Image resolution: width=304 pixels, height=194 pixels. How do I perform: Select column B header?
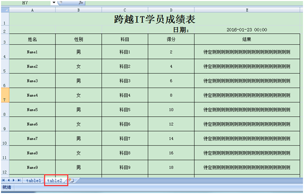tap(79, 10)
